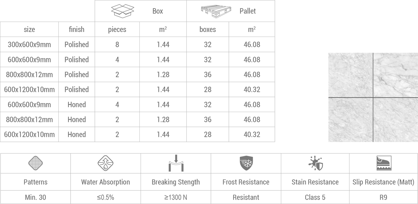
Task: Click the Breaking Strength arrow icon
Action: 176,163
